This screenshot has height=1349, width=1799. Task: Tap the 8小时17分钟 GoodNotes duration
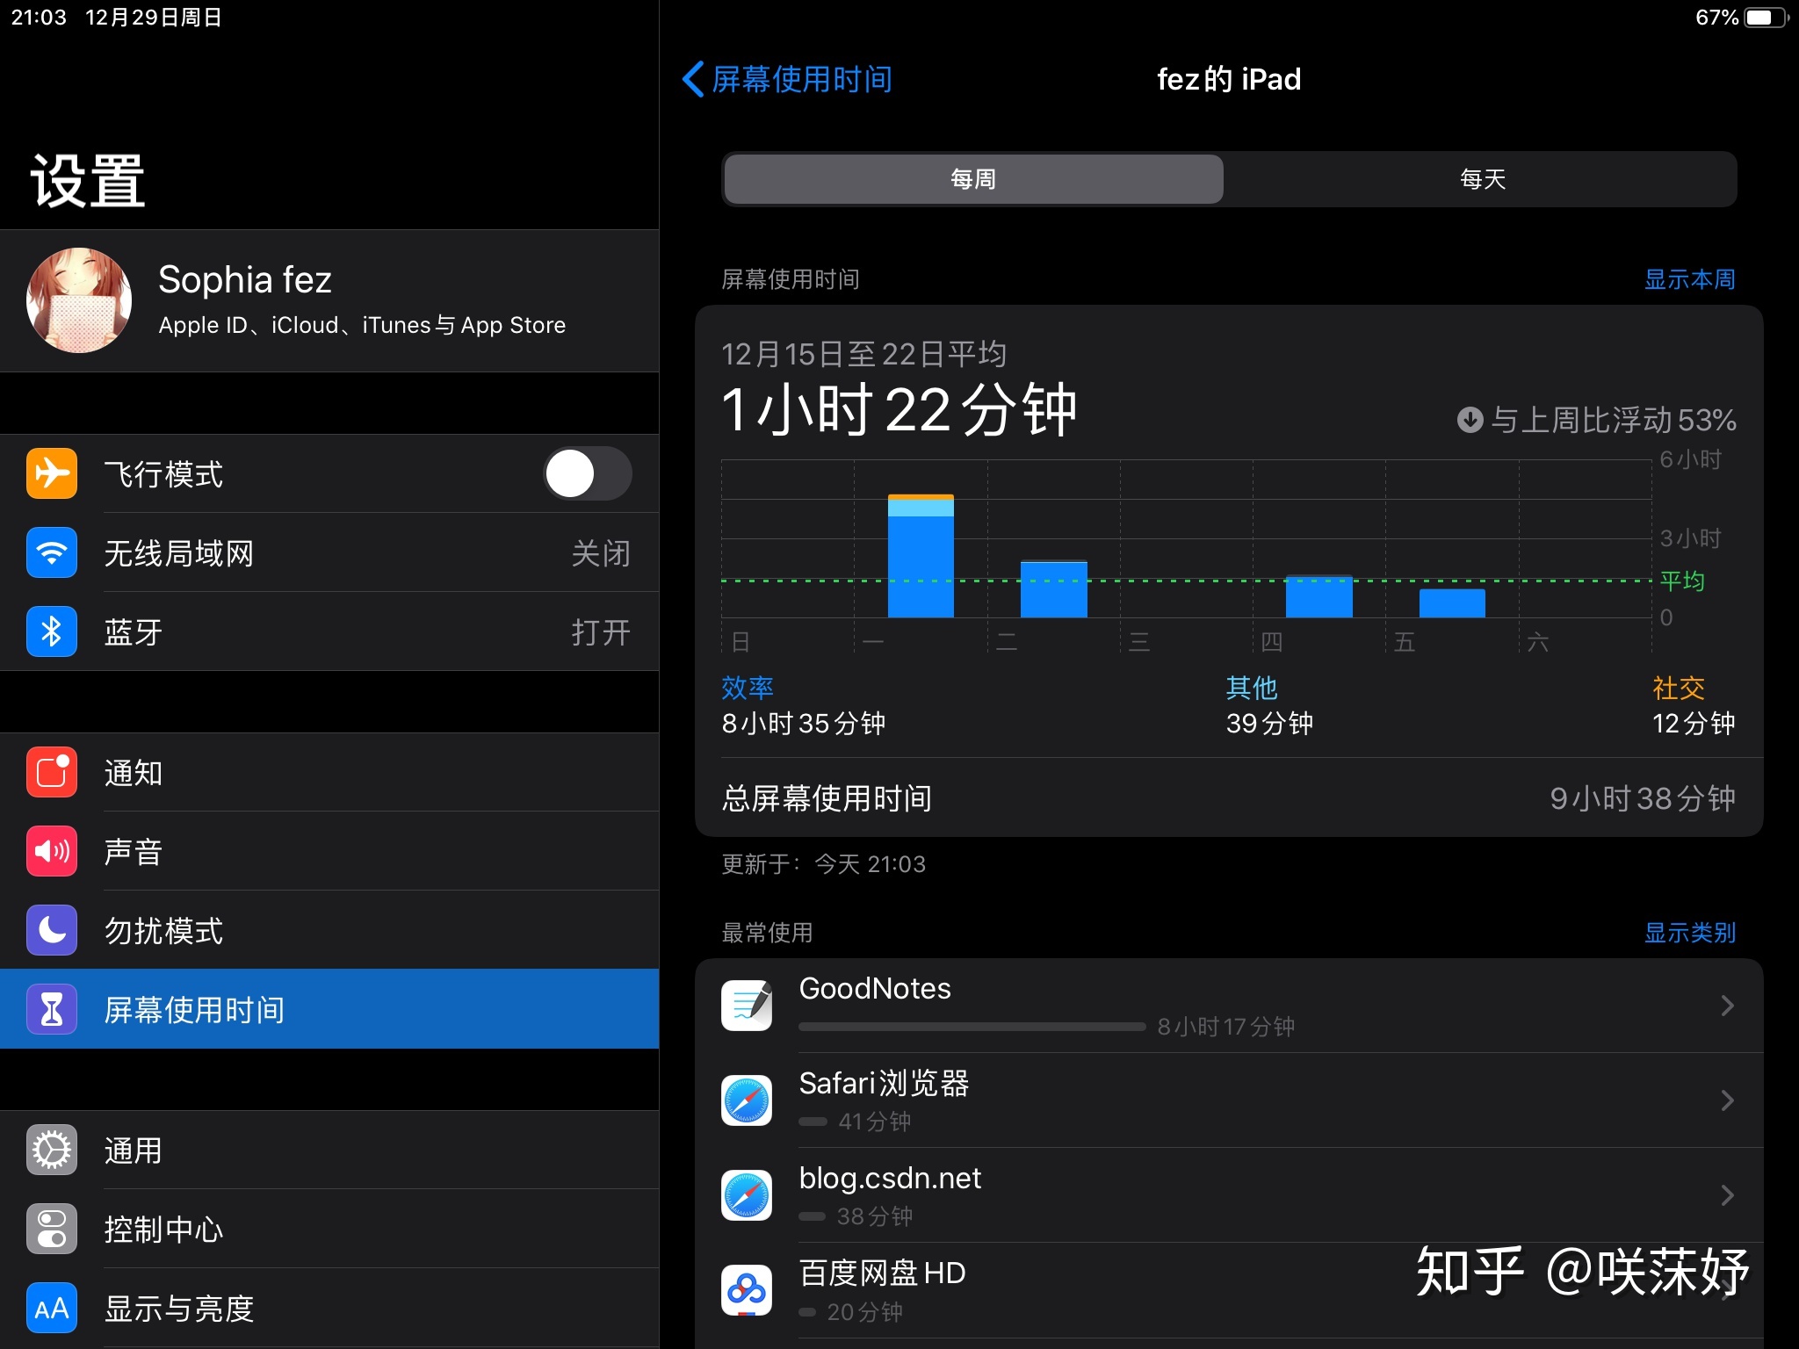[1226, 1027]
